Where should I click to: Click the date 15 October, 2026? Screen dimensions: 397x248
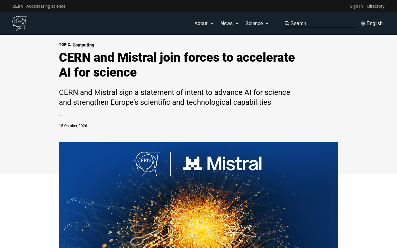click(x=73, y=126)
